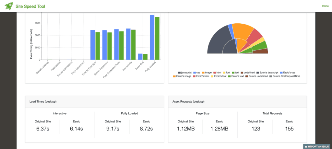Click the 1.28MB Ezoic page size
The height and width of the screenshot is (149, 332).
click(x=219, y=129)
